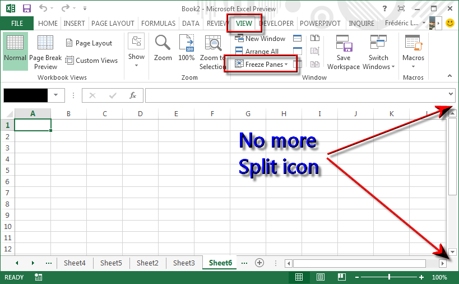Select the Sheet4 tab

click(75, 263)
